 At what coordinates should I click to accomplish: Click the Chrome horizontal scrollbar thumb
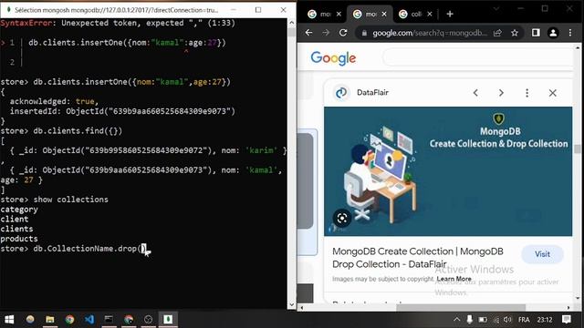tap(461, 308)
